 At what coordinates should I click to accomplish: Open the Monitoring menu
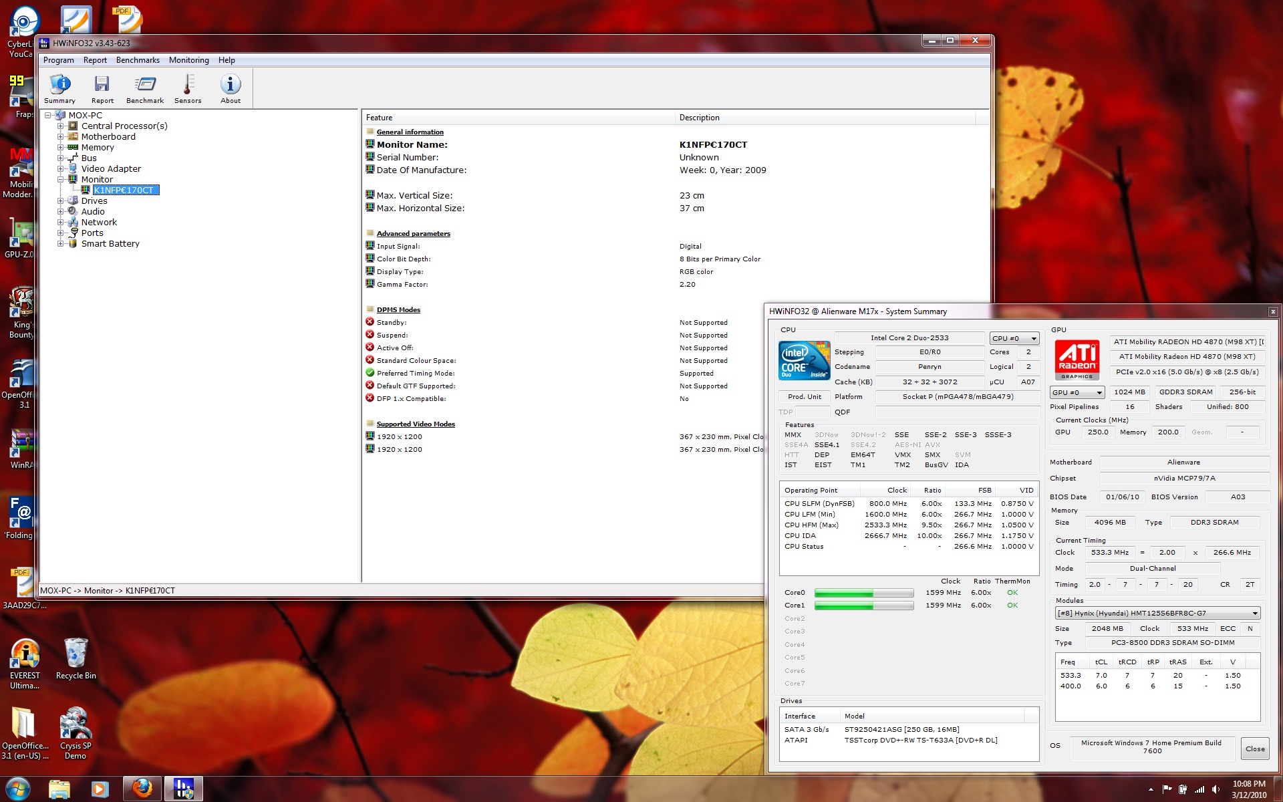point(189,60)
